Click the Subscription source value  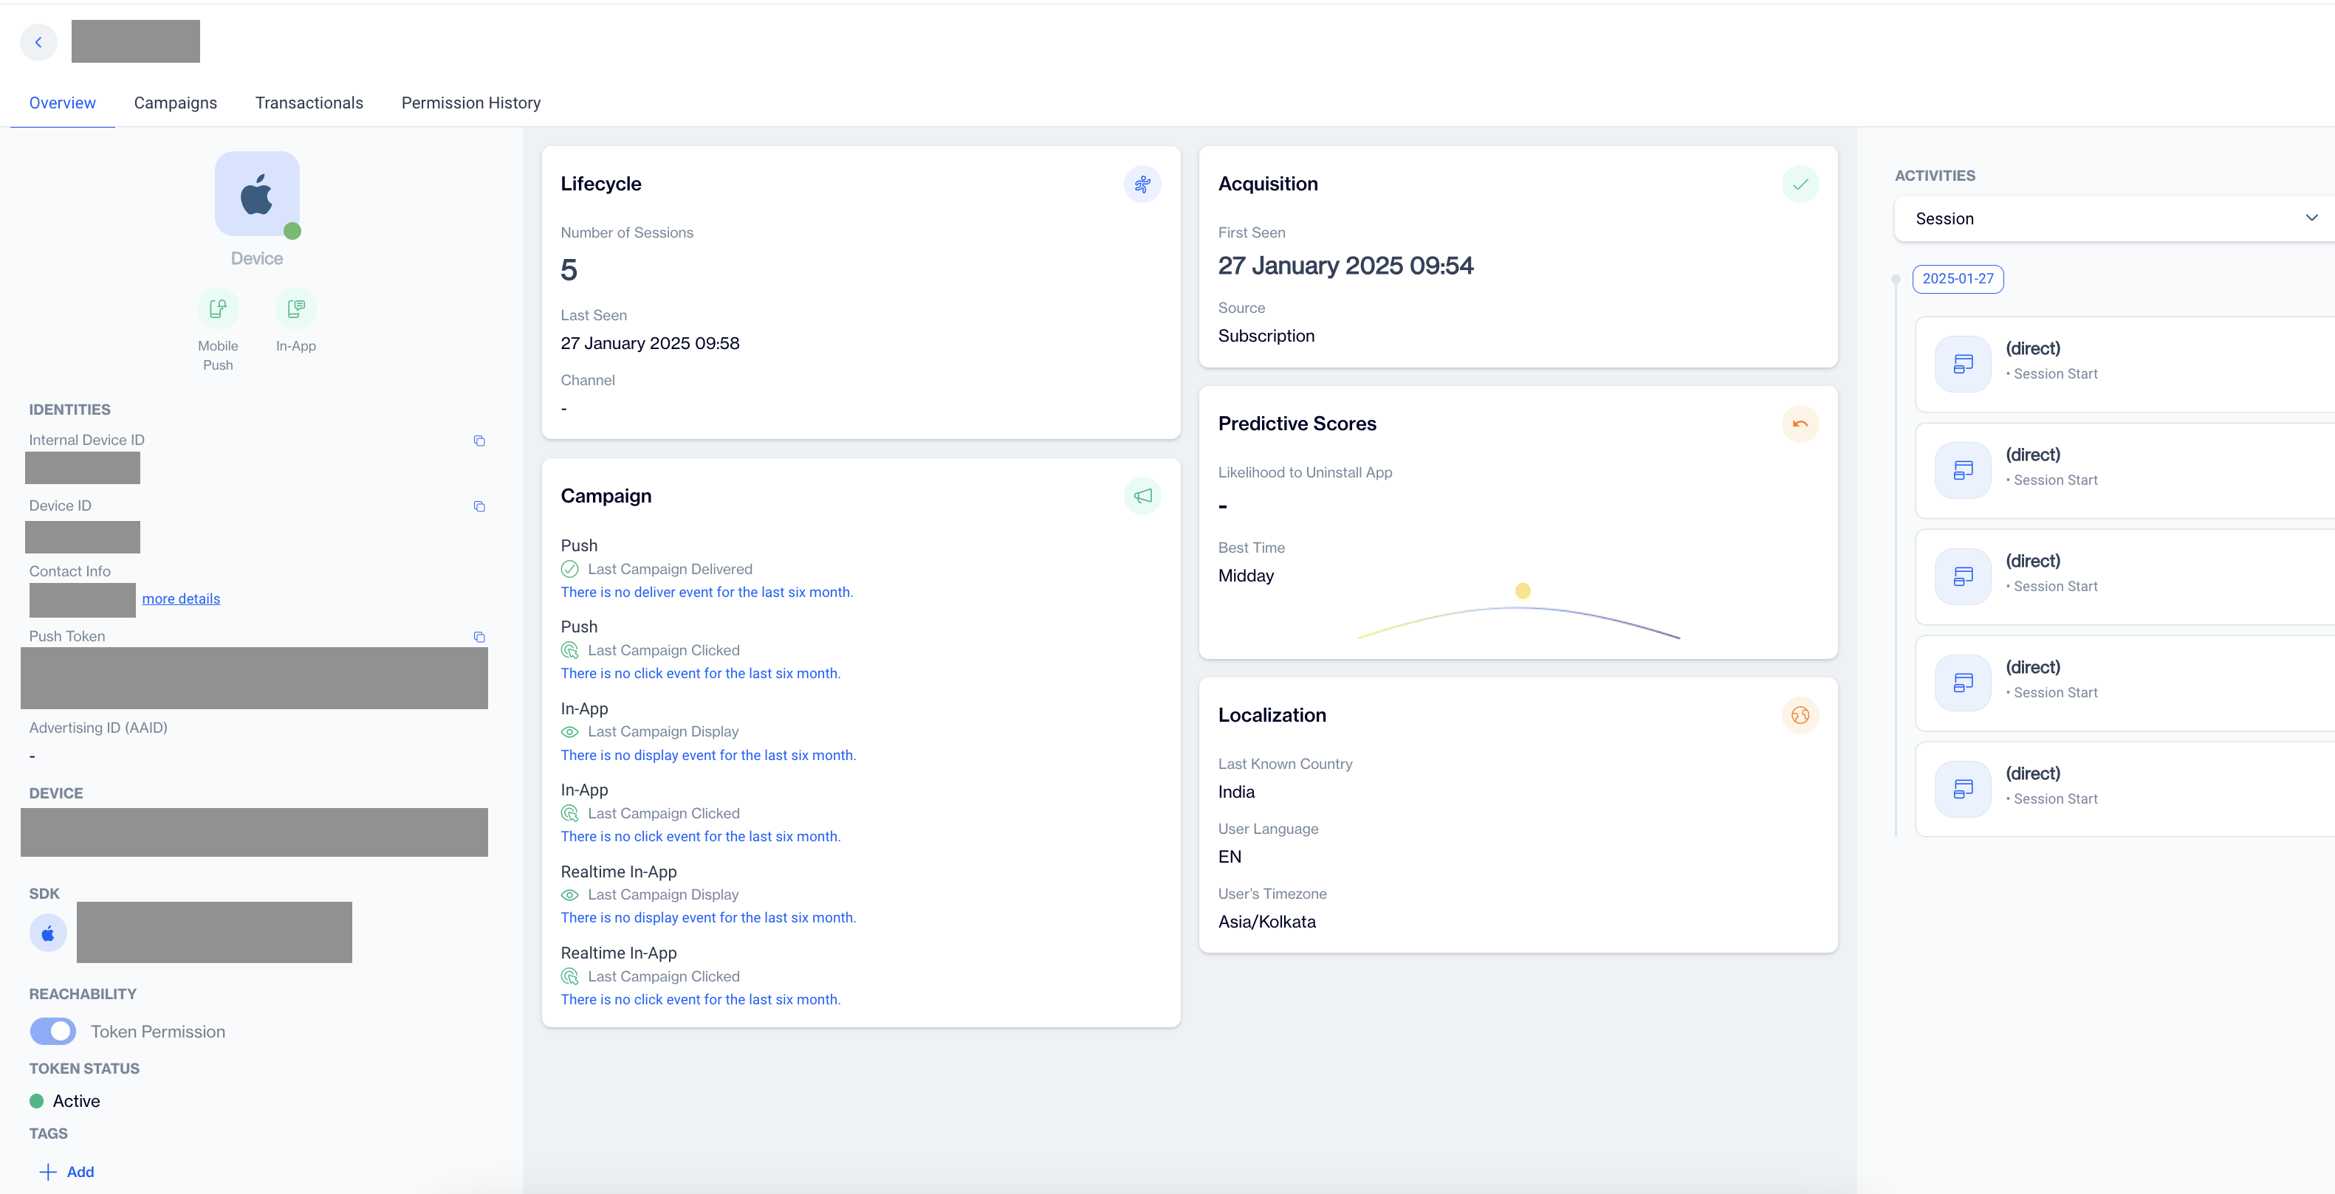(1266, 336)
